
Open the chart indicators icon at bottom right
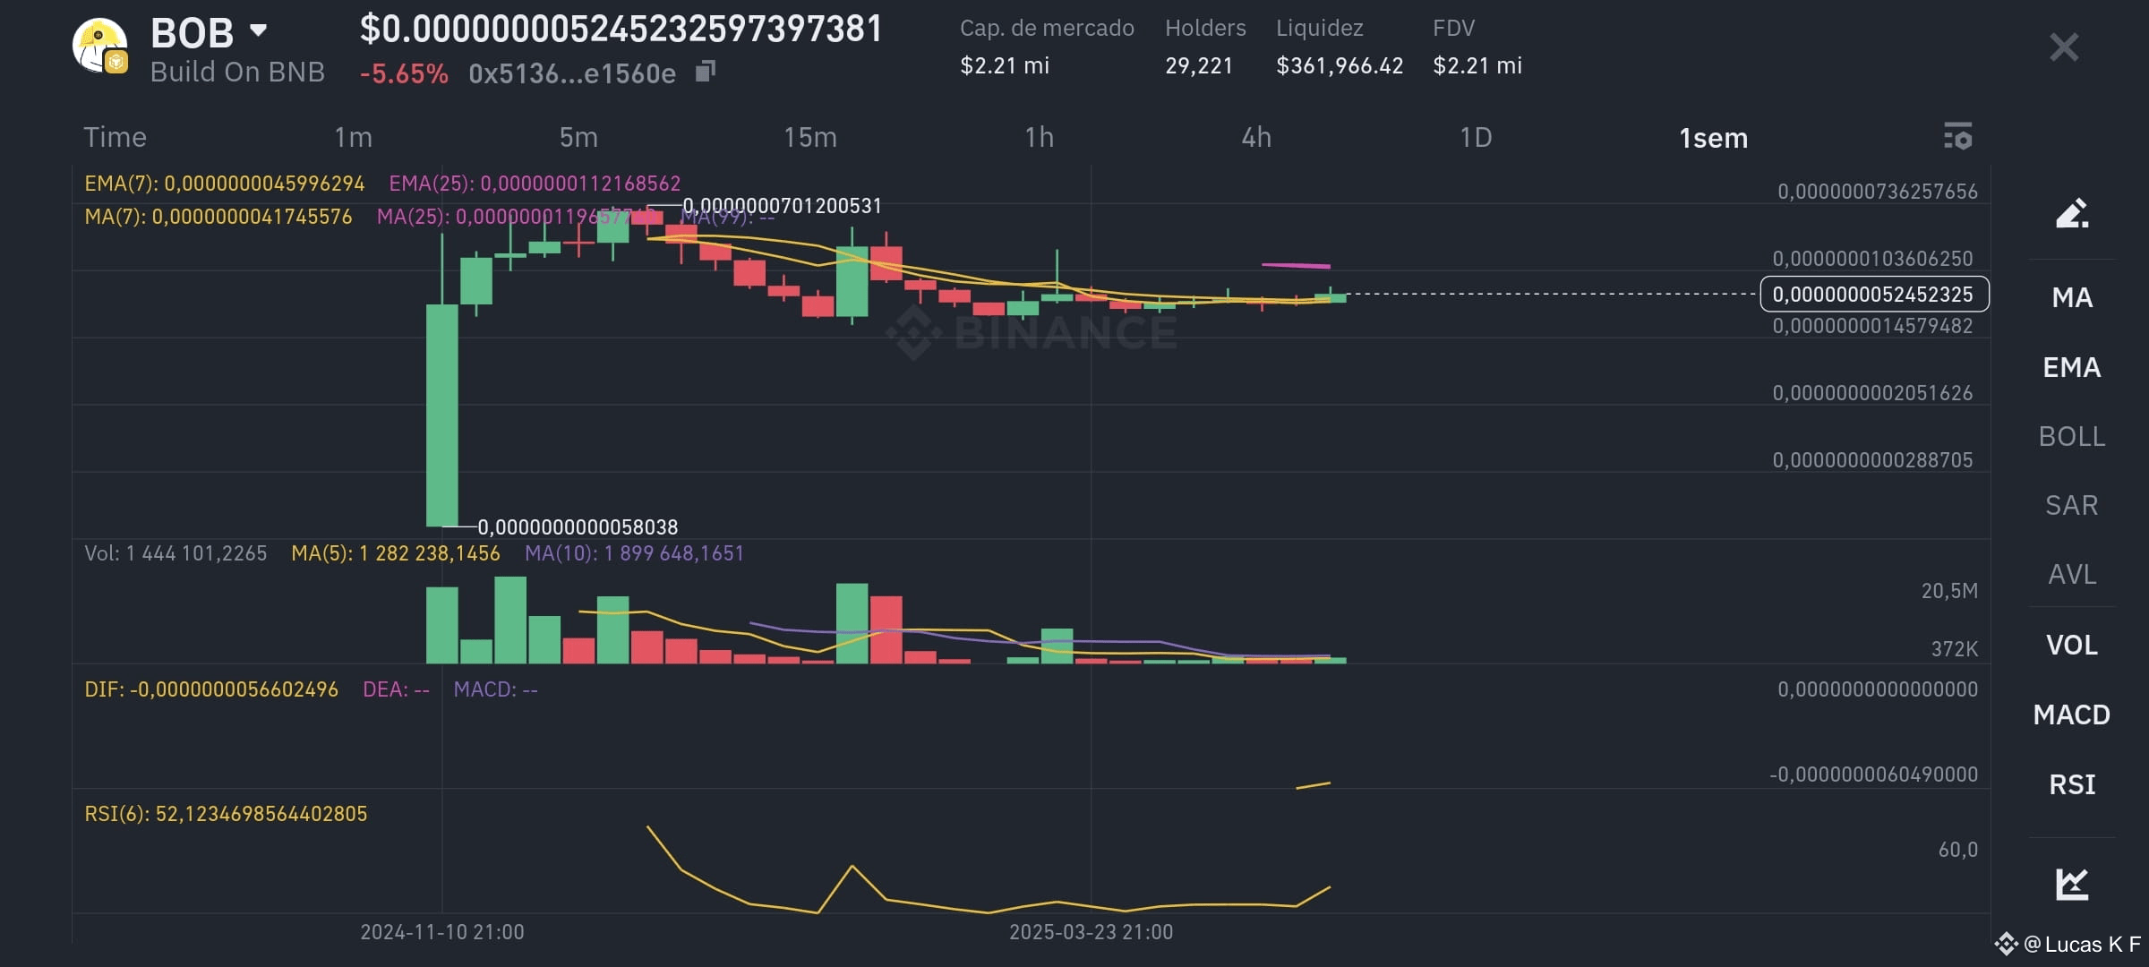coord(2072,884)
